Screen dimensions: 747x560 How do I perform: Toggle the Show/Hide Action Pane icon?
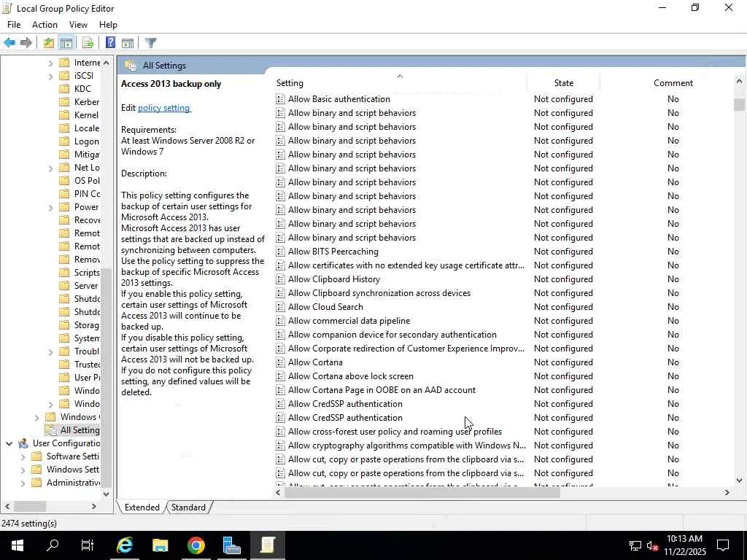click(x=128, y=43)
